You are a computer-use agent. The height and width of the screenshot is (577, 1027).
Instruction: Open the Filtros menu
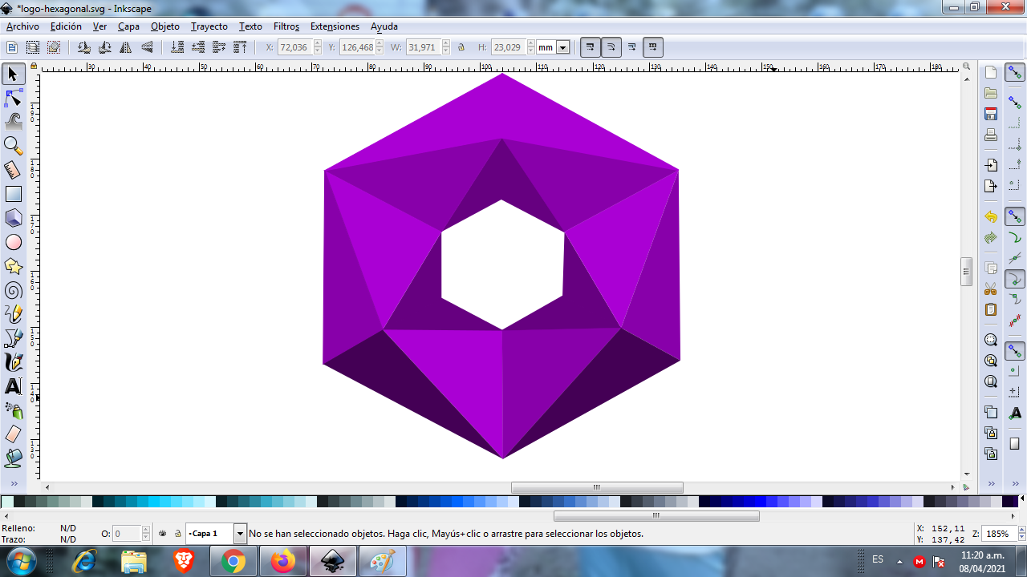[286, 26]
